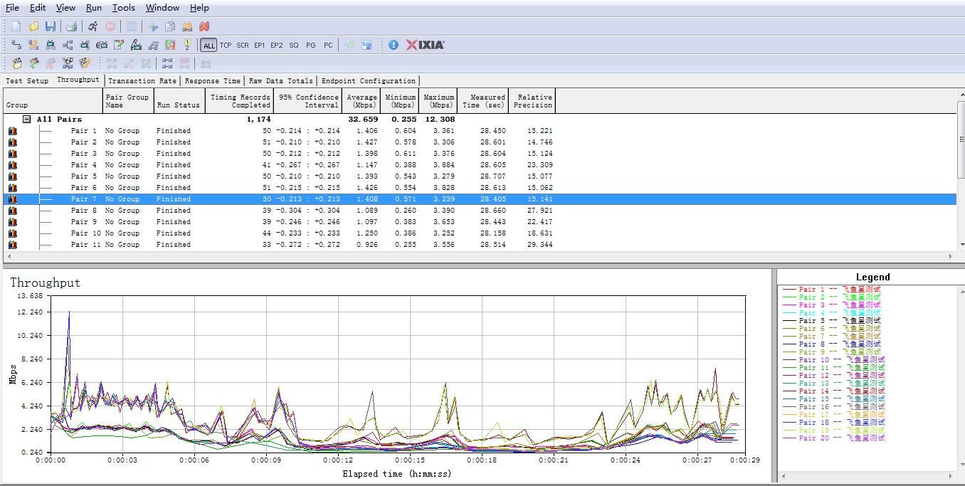Viewport: 965px width, 486px height.
Task: Click toolbar icon showing digits 1 and 2
Action: (x=187, y=45)
